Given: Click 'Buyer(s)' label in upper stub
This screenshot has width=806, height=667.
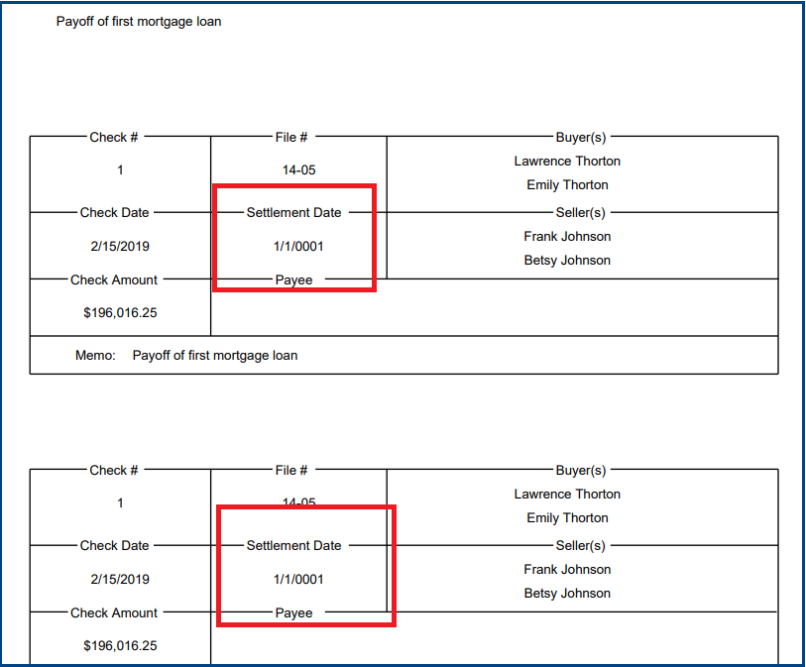Looking at the screenshot, I should pos(581,138).
